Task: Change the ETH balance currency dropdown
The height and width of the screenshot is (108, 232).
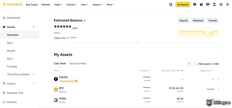Action: click(76, 28)
